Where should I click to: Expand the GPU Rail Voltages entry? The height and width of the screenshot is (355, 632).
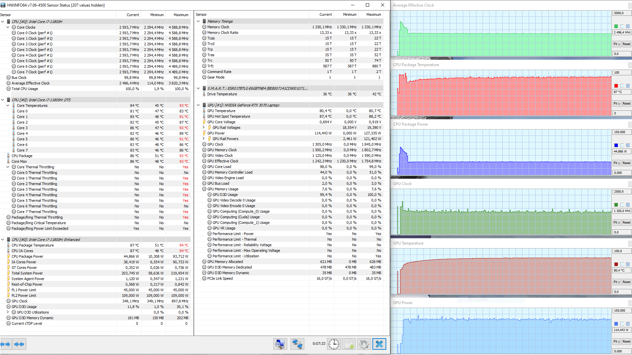204,128
